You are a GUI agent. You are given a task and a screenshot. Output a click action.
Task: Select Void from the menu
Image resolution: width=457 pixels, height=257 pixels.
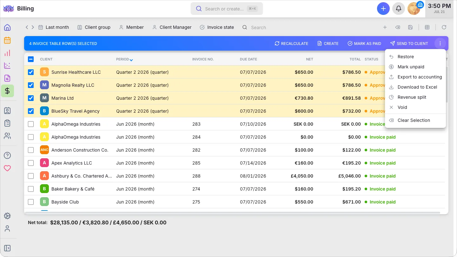(415, 107)
